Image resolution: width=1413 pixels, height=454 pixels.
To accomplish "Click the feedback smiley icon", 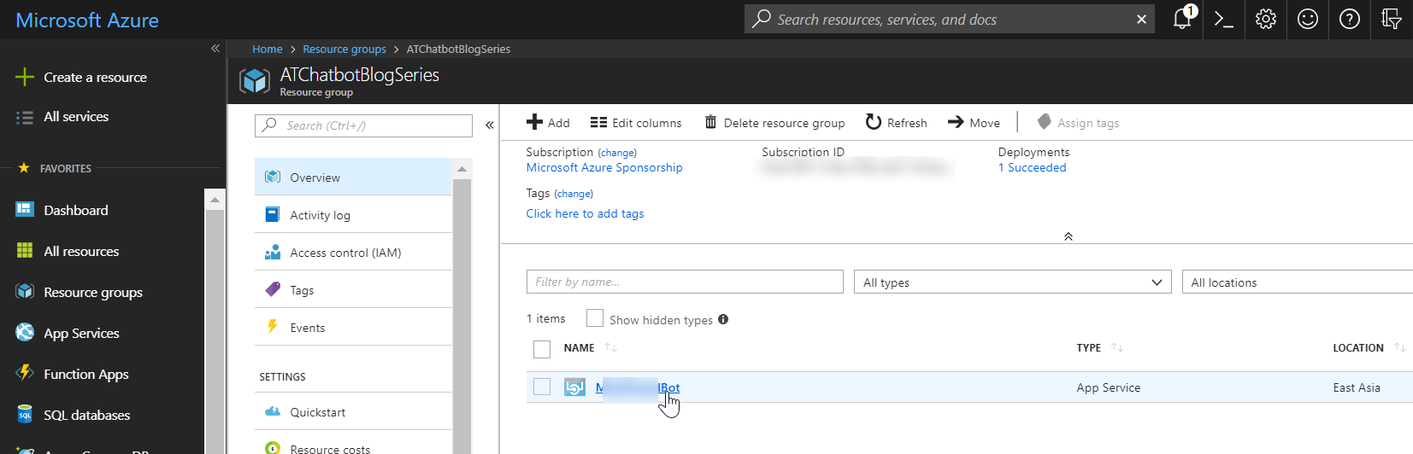I will click(1308, 19).
